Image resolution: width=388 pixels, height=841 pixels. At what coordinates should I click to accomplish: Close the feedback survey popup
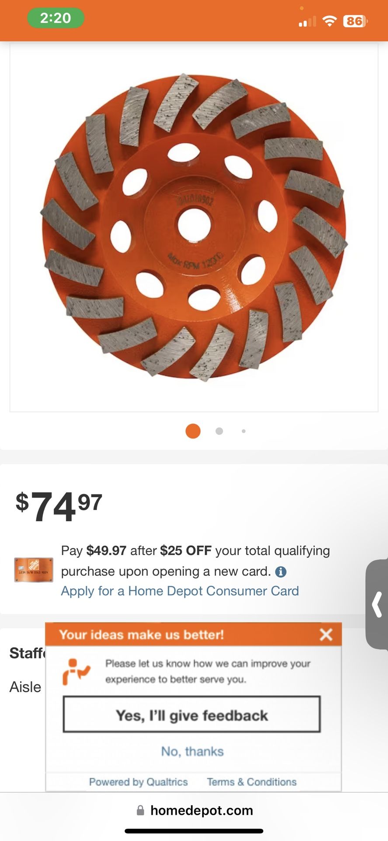326,634
